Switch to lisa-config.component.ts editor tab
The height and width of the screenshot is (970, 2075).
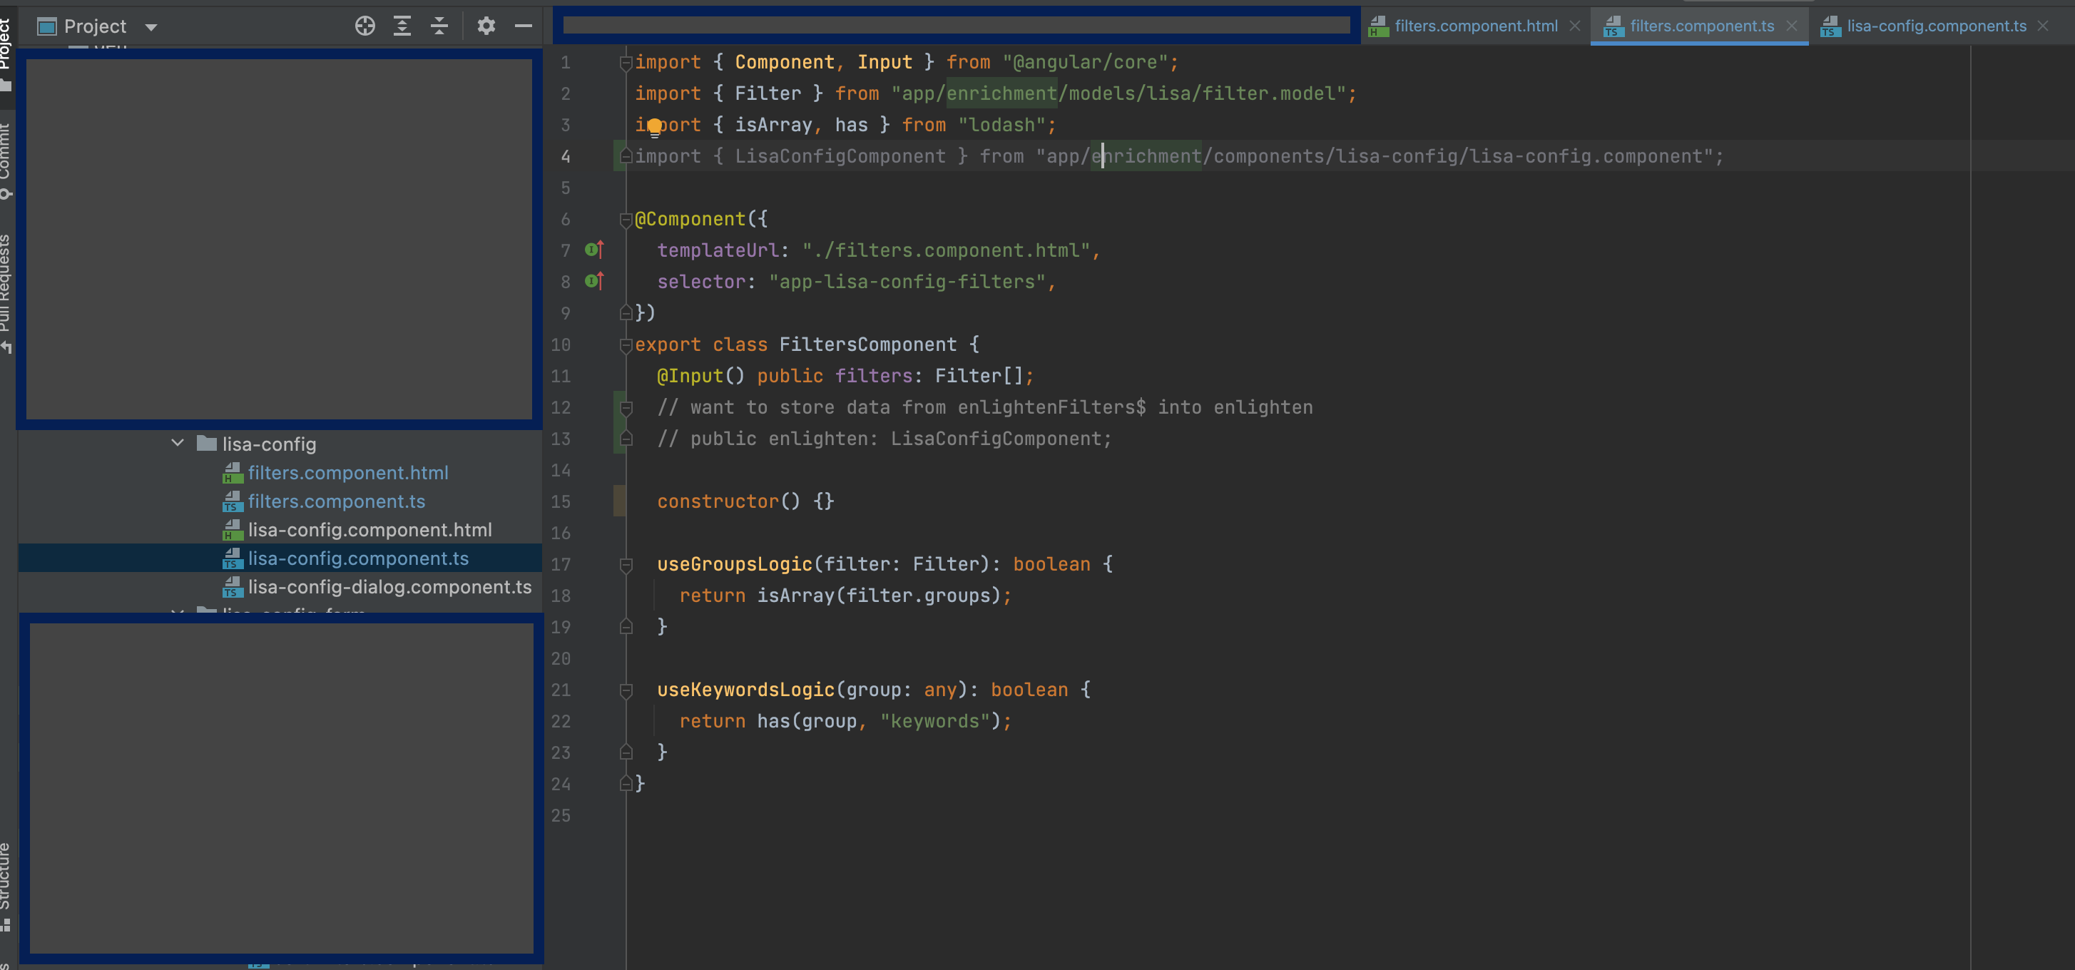pos(1937,26)
